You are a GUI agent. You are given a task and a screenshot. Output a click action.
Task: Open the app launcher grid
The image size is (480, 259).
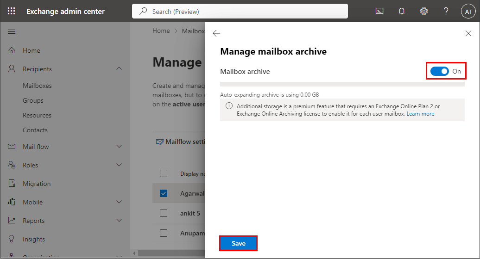[x=11, y=11]
